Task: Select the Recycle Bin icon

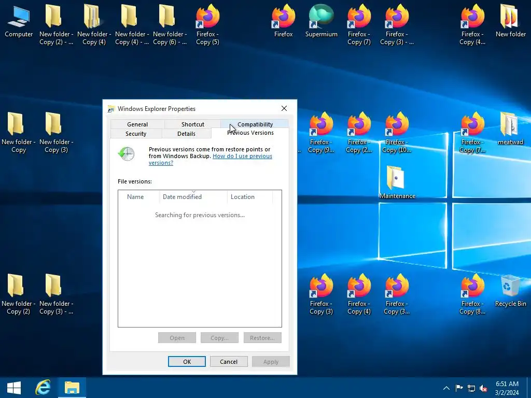Action: click(x=510, y=290)
